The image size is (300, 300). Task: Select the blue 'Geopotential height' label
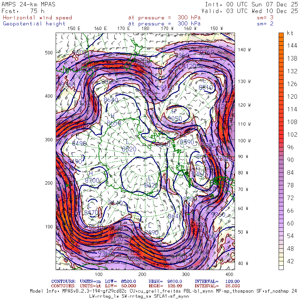(34, 24)
